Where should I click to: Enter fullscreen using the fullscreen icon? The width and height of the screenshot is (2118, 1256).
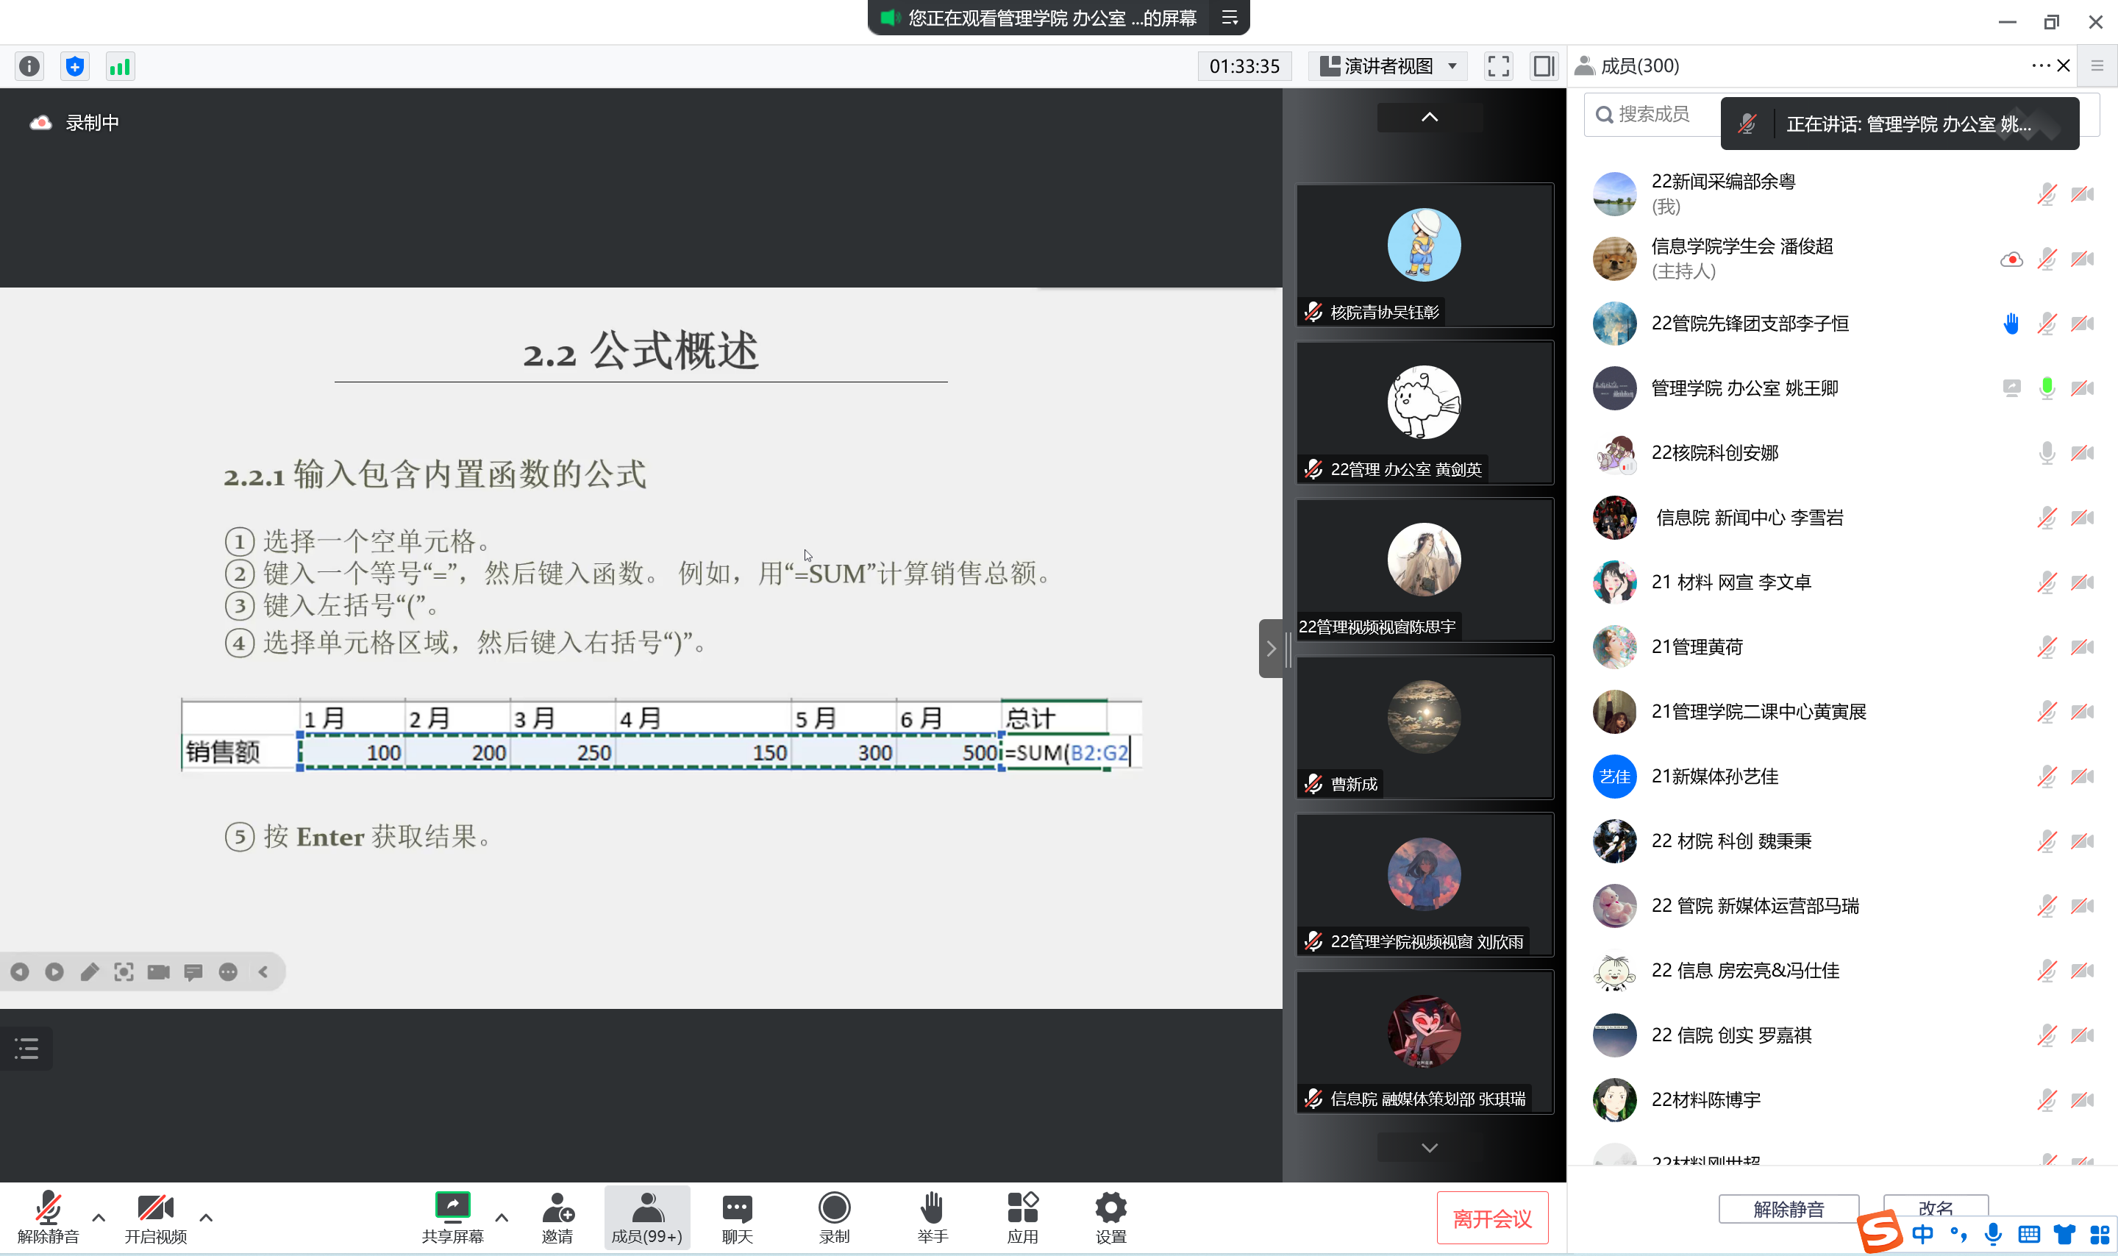[x=1498, y=66]
